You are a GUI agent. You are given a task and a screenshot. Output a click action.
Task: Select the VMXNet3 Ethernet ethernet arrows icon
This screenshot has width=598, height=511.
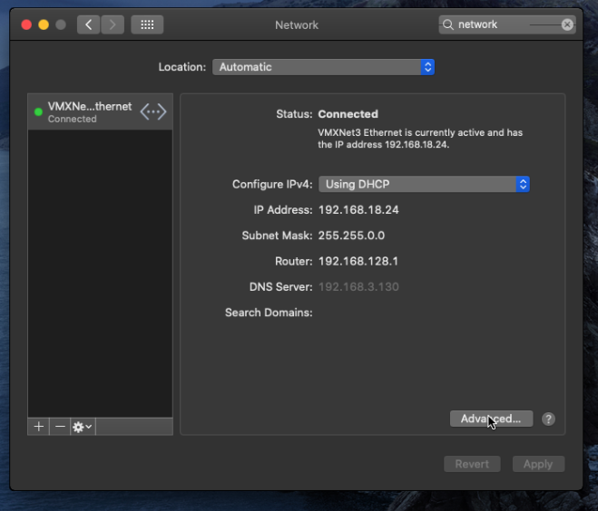[153, 112]
